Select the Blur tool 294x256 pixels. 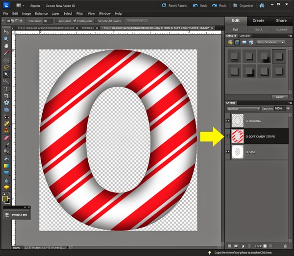coord(6,181)
